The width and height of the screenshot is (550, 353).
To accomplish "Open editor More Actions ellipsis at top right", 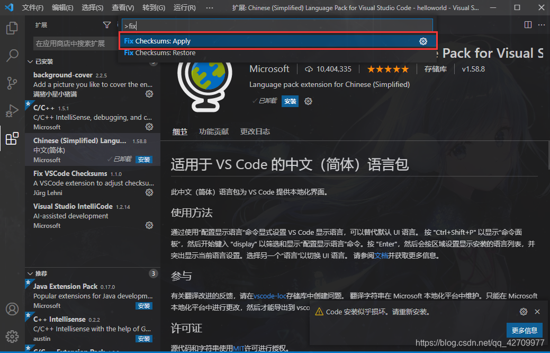I will [x=542, y=24].
